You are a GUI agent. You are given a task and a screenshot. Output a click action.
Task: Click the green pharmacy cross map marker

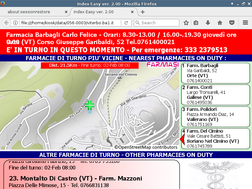90,105
